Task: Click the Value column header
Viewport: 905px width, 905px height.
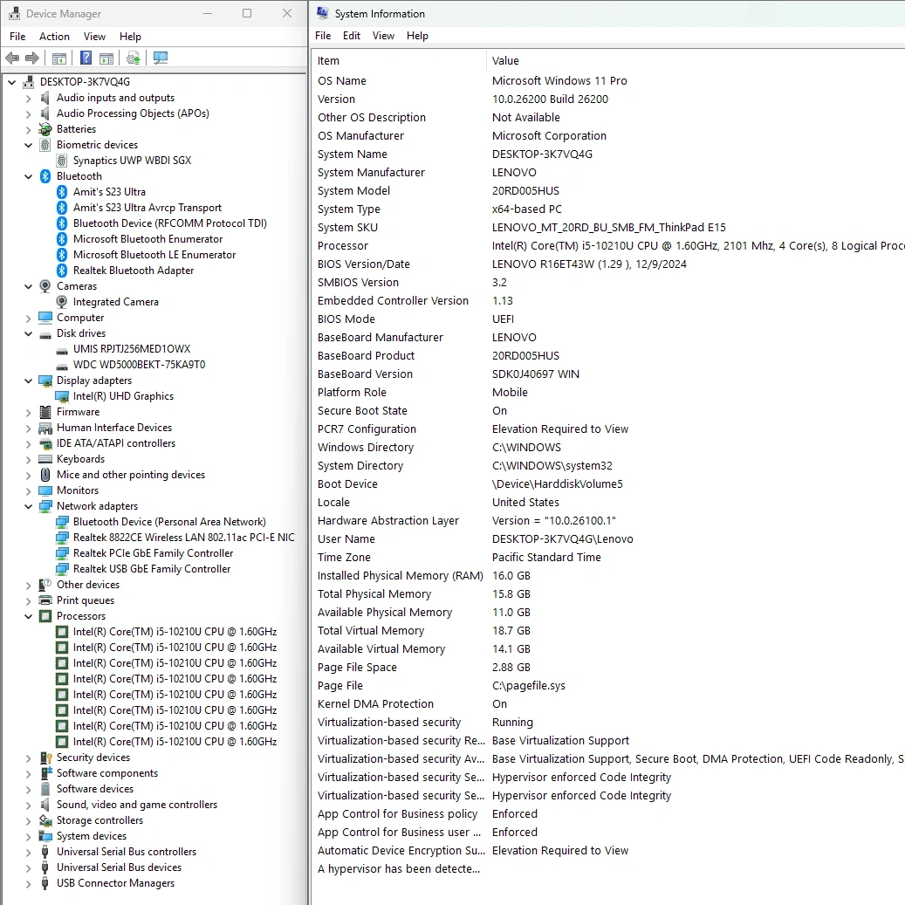Action: 505,61
